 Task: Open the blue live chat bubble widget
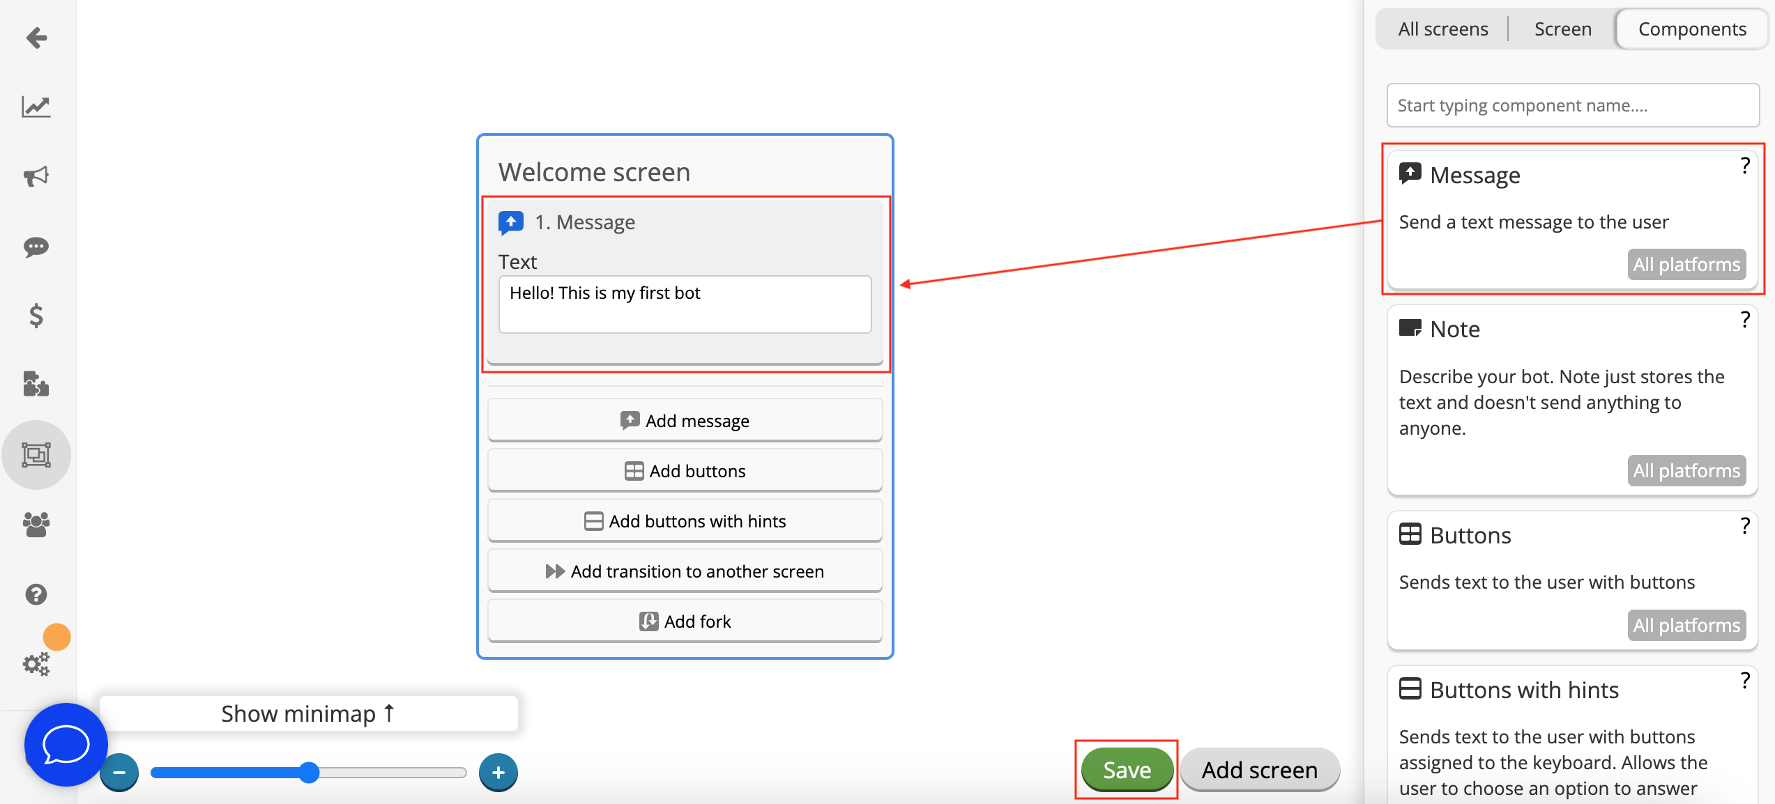pyautogui.click(x=66, y=744)
